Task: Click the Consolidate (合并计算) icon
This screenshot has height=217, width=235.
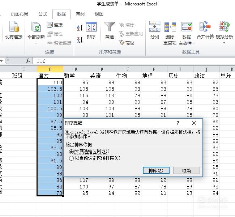Action: point(205,26)
